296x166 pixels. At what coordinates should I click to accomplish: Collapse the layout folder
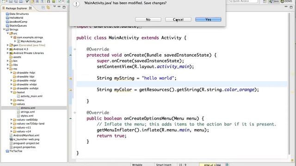click(12, 92)
